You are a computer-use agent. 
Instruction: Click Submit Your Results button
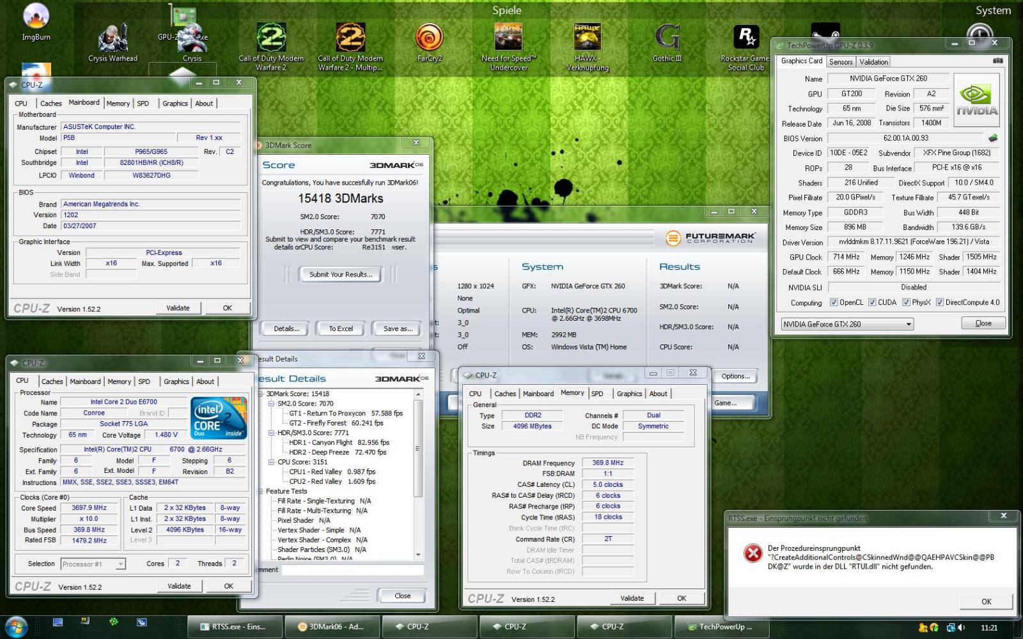click(x=340, y=274)
